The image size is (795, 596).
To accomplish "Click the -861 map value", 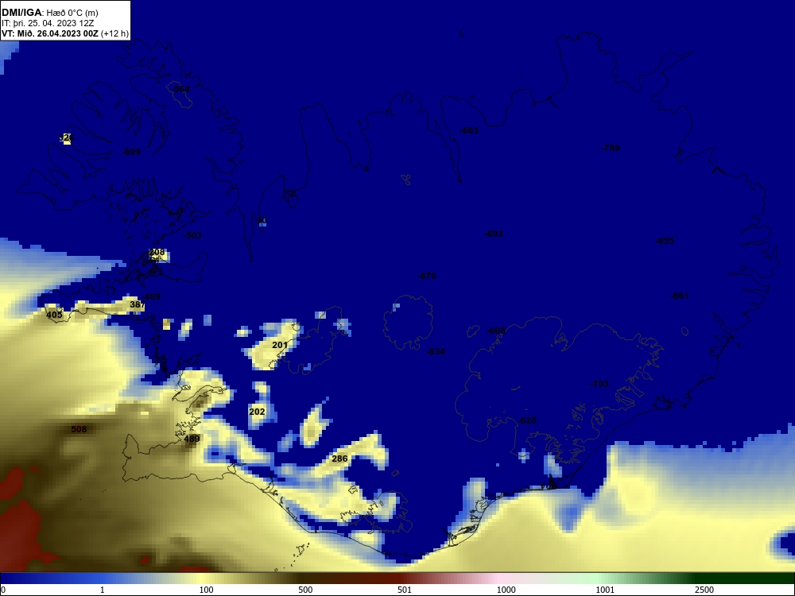I will pyautogui.click(x=680, y=296).
